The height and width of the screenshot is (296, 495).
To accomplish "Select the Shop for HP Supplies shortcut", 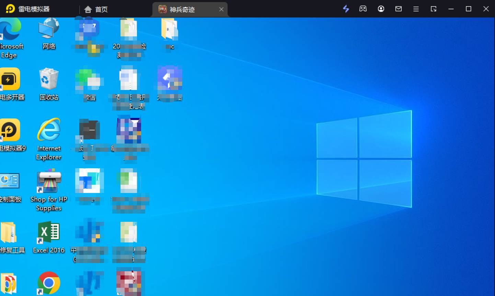I will (x=49, y=190).
